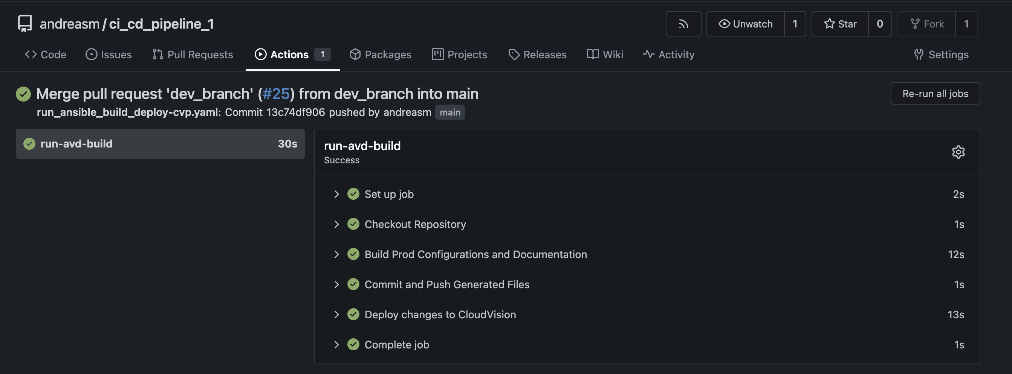Select the Actions tab

pos(293,55)
